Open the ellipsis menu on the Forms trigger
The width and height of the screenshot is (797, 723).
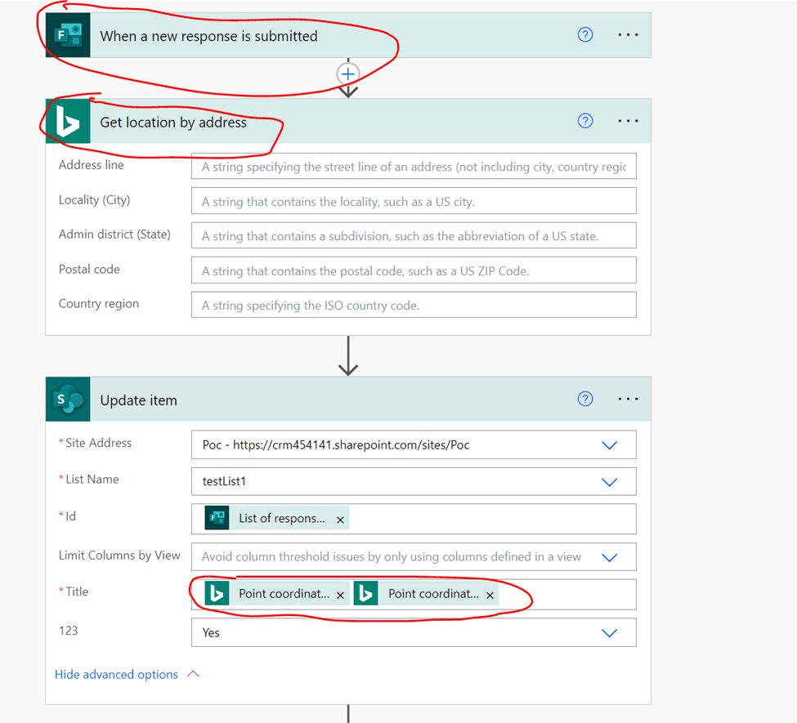tap(628, 34)
